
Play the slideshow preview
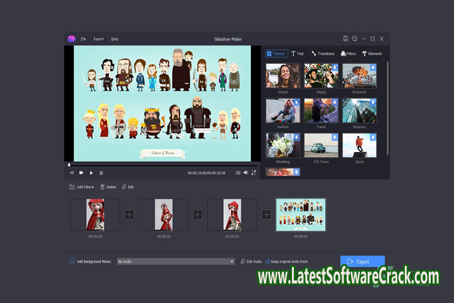pos(91,172)
